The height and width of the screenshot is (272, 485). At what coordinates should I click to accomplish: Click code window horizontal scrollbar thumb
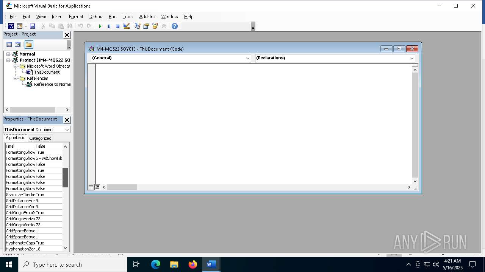pyautogui.click(x=122, y=187)
